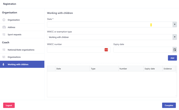The width and height of the screenshot is (179, 110).
Task: Click the National/State organisations list icon
Action: (4, 50)
